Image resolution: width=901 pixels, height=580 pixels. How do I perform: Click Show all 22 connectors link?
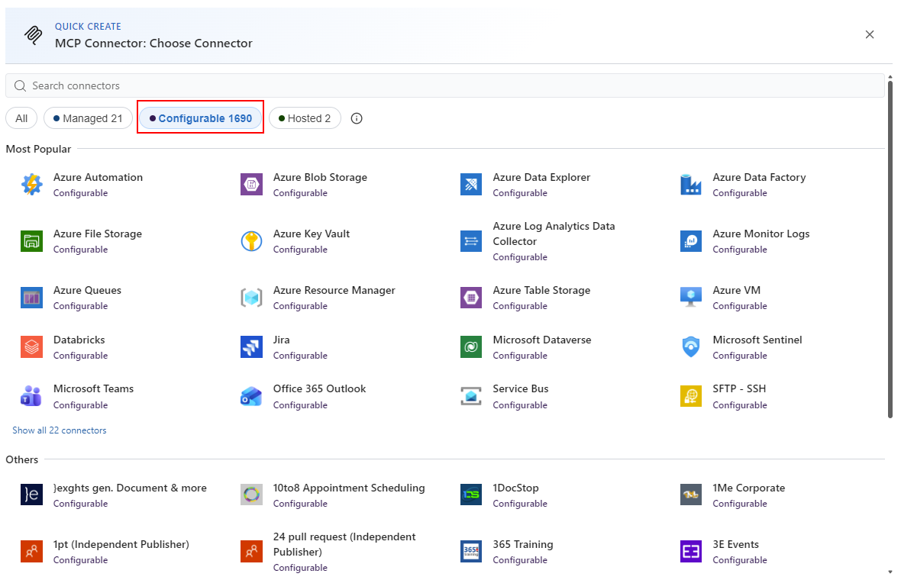click(60, 430)
